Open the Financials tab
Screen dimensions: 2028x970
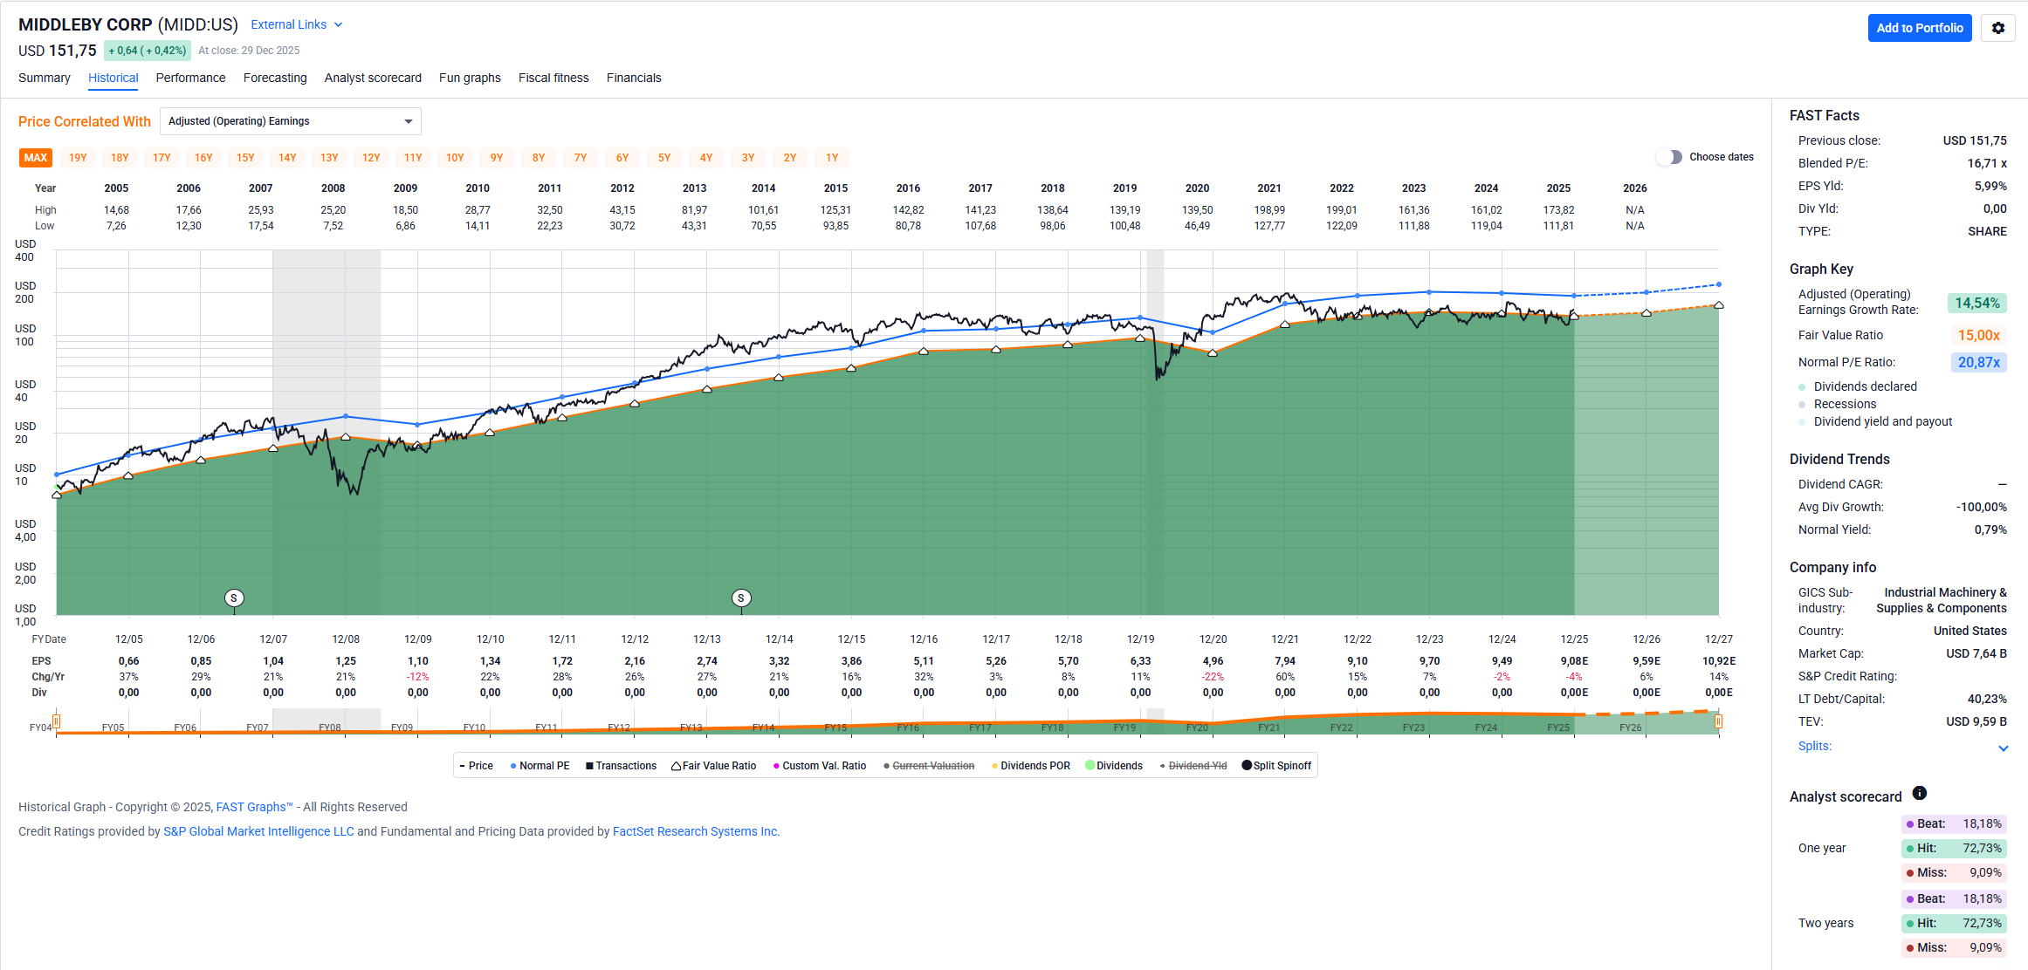(x=633, y=78)
